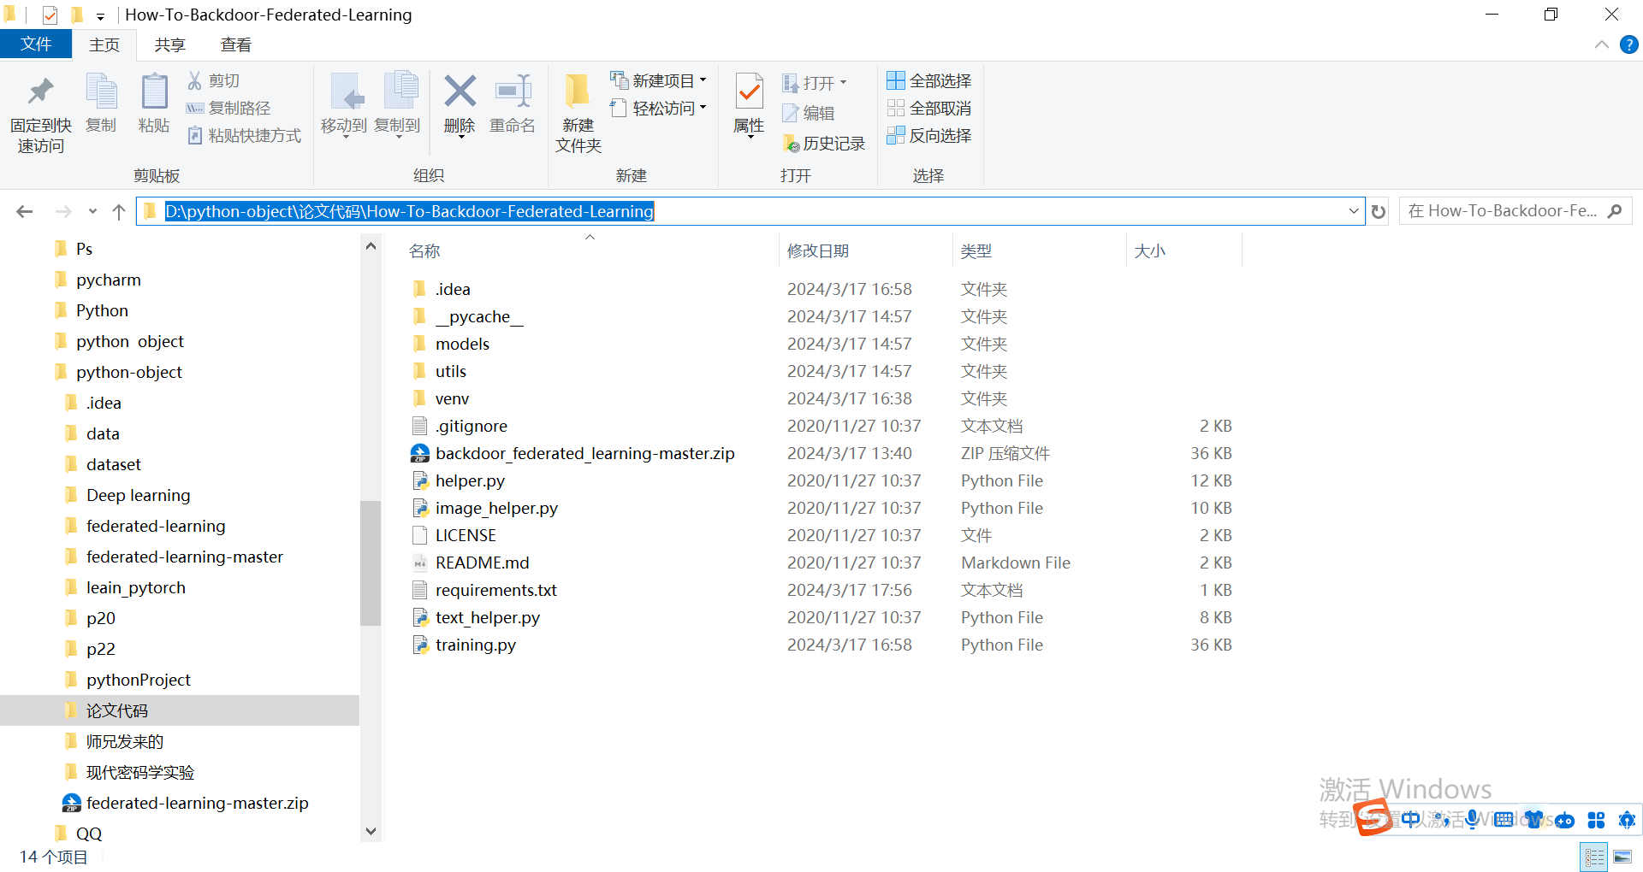This screenshot has height=872, width=1643.
Task: Click the 固定到快速访问 pin icon
Action: pyautogui.click(x=40, y=91)
